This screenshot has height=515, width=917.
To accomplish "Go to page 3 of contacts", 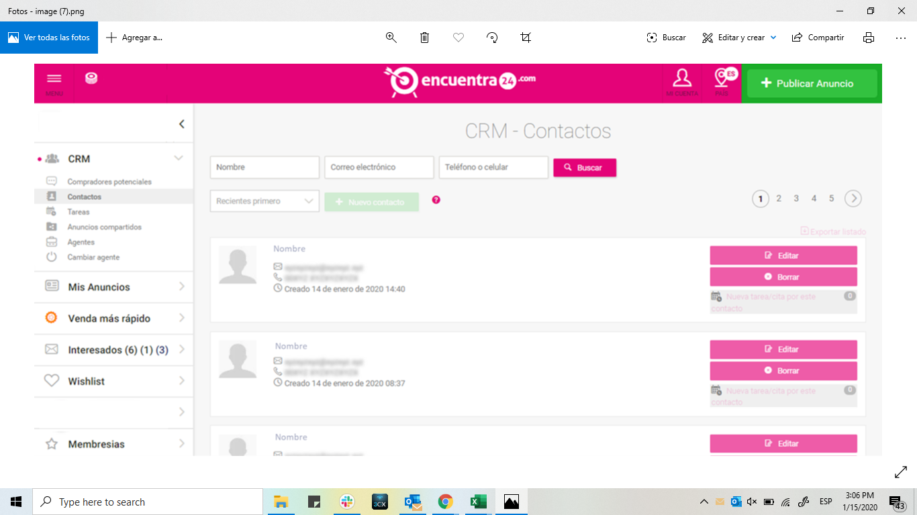I will coord(796,198).
